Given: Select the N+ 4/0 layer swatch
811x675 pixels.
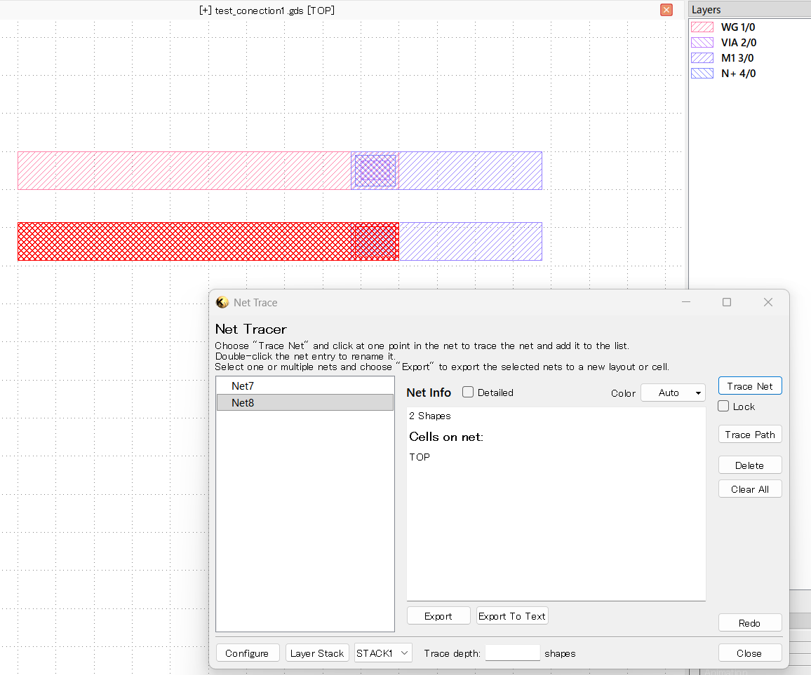Looking at the screenshot, I should point(702,74).
